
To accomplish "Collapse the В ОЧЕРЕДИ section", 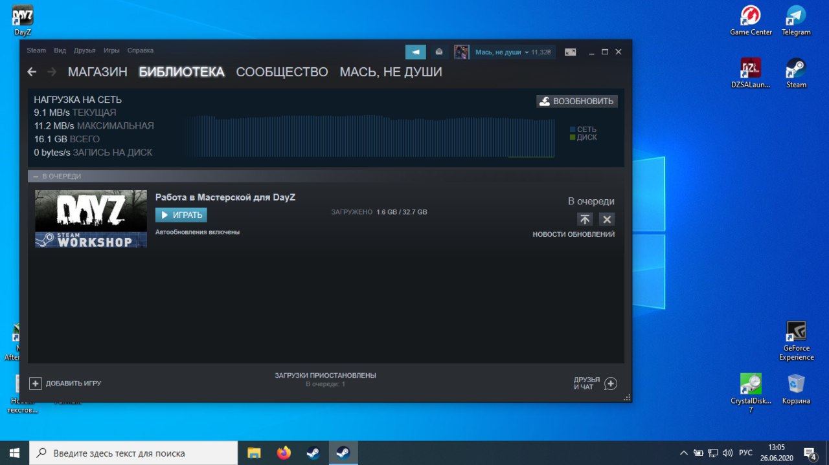I will pos(36,176).
